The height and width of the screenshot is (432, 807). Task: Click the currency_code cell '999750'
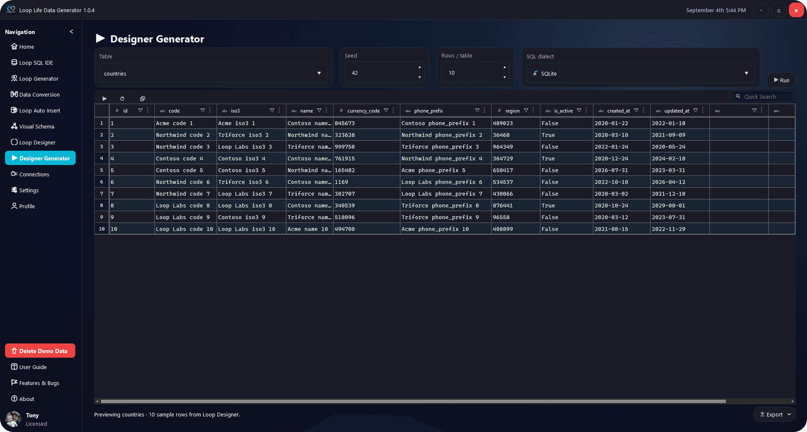click(366, 147)
